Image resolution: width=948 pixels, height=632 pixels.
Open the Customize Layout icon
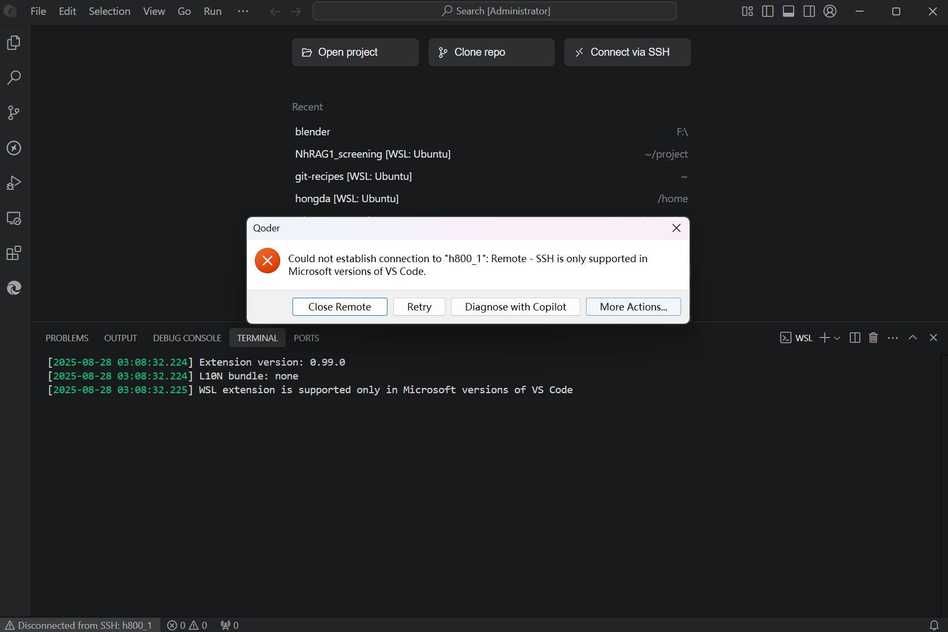pyautogui.click(x=747, y=11)
